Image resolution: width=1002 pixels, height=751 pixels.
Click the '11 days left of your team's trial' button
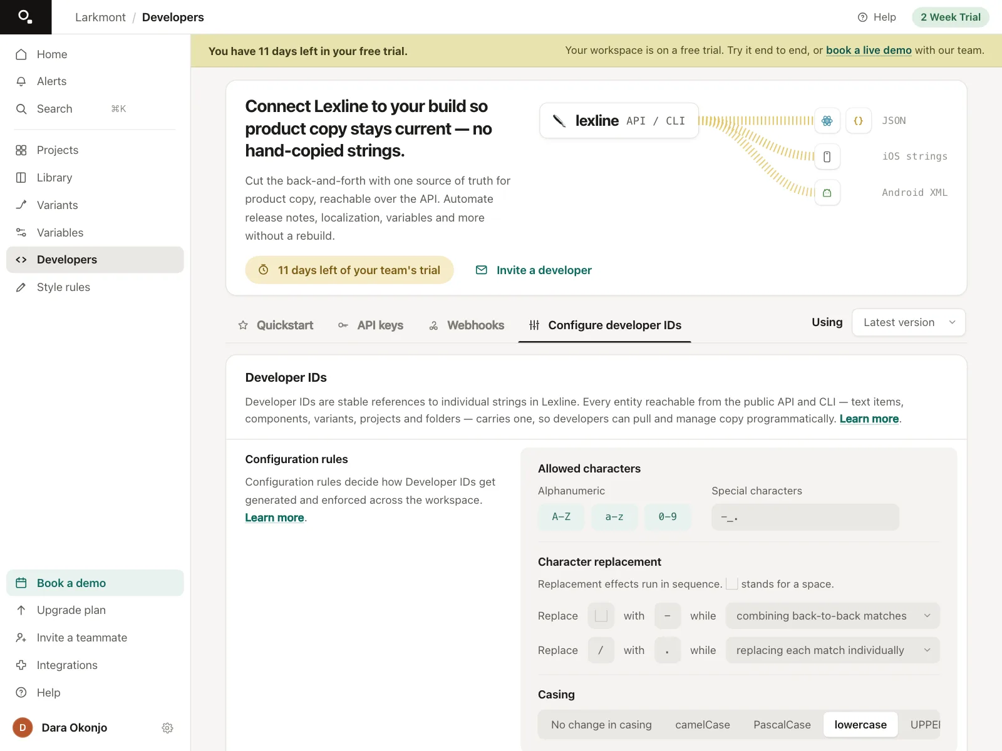349,270
